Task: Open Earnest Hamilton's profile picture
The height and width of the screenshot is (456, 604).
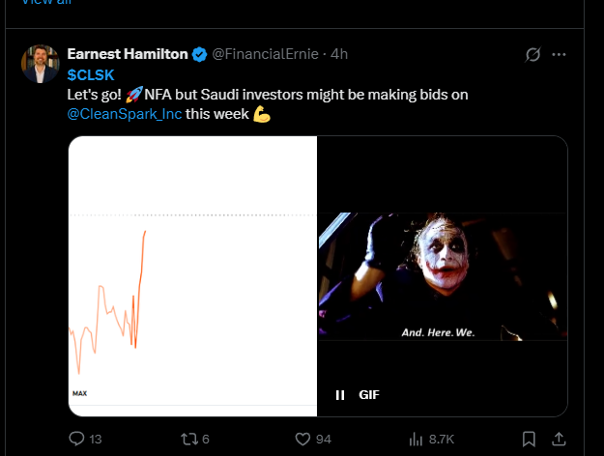Action: [41, 64]
